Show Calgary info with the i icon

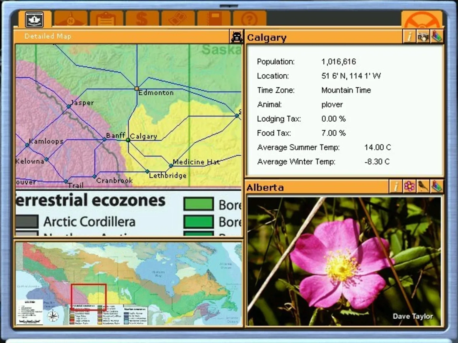(409, 37)
